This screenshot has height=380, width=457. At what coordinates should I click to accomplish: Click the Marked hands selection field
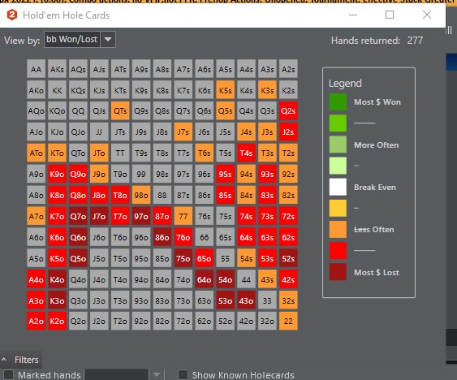tap(116, 375)
